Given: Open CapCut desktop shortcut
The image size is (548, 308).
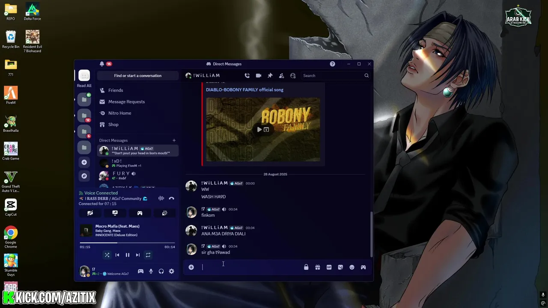Looking at the screenshot, I should click(x=11, y=207).
